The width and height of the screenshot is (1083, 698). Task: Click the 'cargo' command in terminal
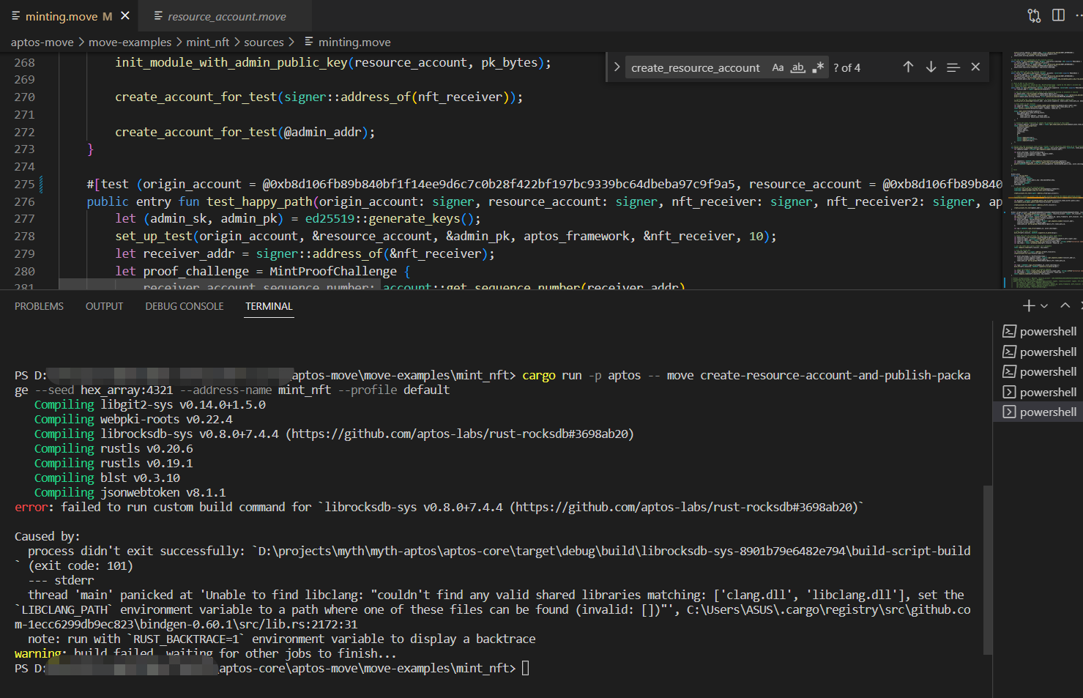539,375
